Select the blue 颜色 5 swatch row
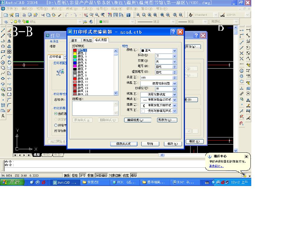302x226 pixels. [x=80, y=63]
